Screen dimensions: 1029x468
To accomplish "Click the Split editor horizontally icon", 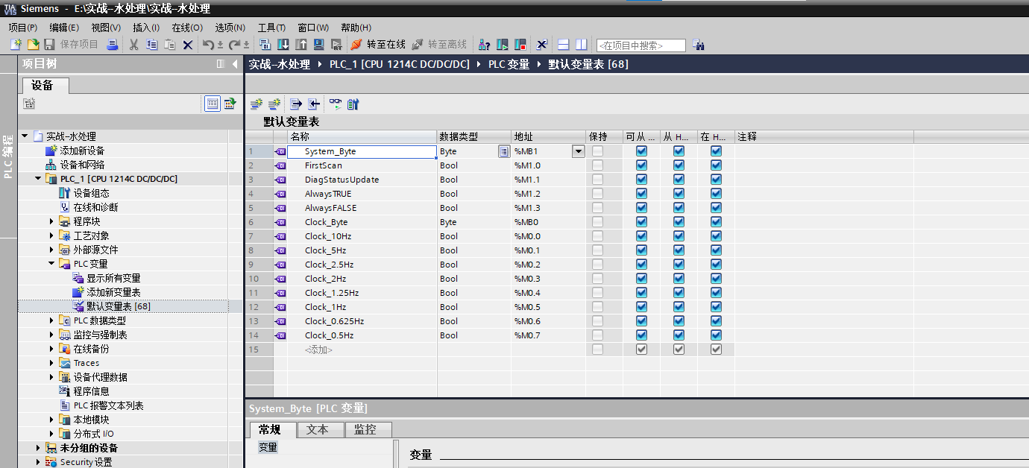I will click(564, 45).
